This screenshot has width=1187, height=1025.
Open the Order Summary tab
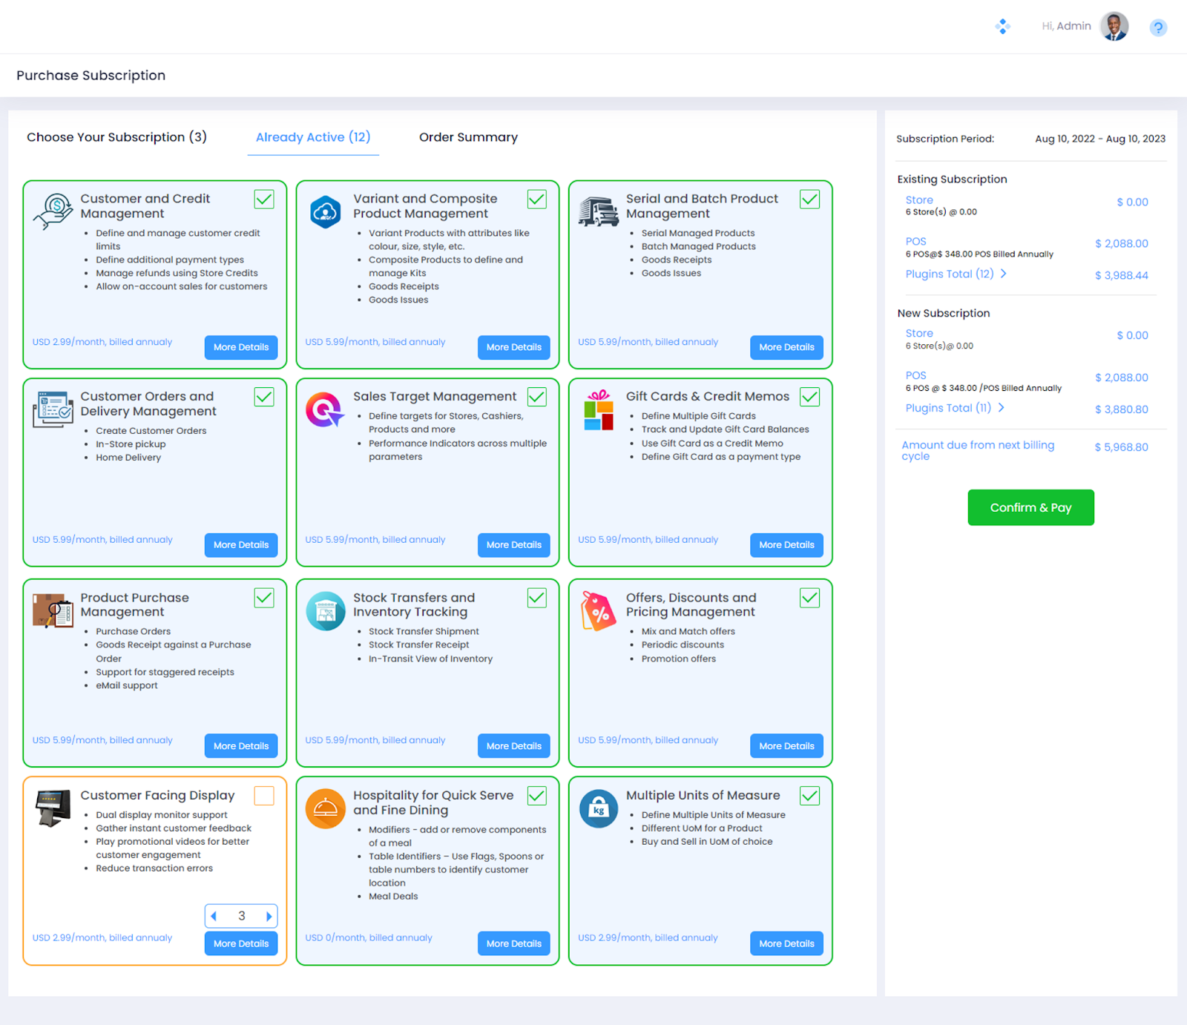click(x=468, y=137)
